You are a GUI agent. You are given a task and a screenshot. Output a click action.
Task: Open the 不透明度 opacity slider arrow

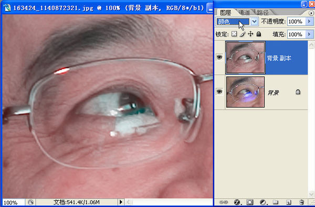[309, 21]
